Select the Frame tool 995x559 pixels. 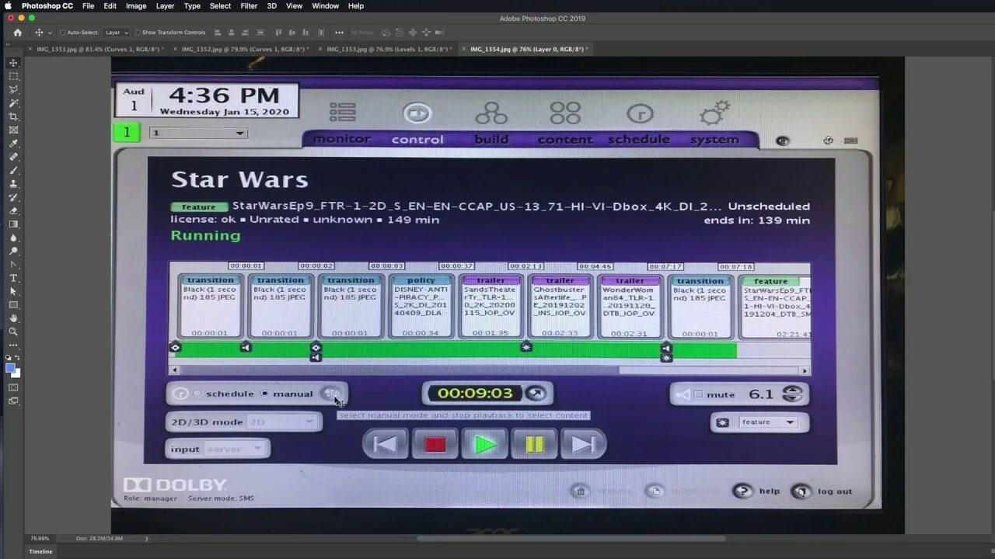13,130
